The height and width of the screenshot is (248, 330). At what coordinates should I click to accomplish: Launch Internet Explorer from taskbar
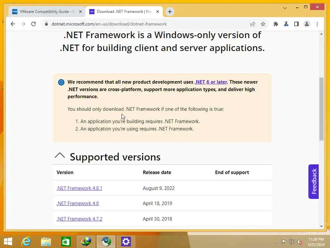pos(26,242)
